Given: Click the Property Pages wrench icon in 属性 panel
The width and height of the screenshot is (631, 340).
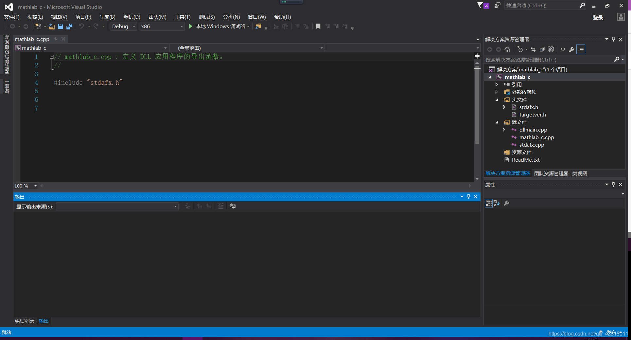Looking at the screenshot, I should pos(506,203).
